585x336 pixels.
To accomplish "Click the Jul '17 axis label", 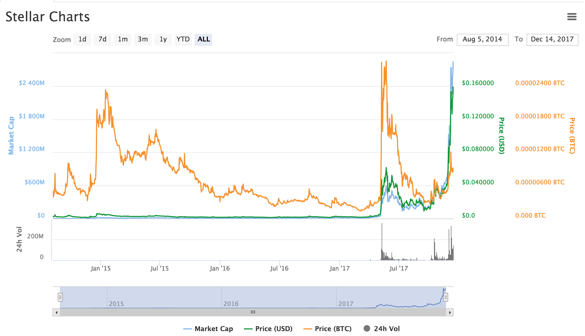I will tap(399, 268).
